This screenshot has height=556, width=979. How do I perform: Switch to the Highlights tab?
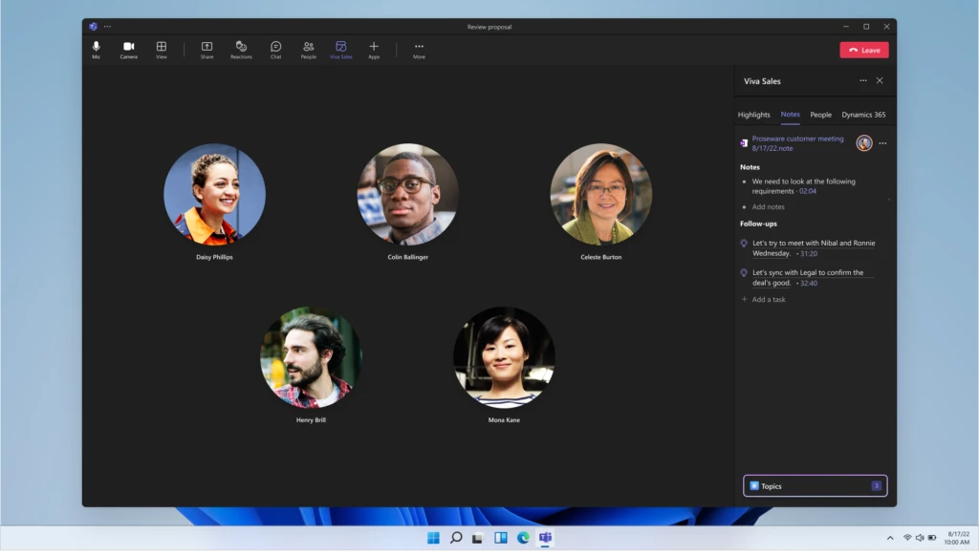click(x=753, y=115)
